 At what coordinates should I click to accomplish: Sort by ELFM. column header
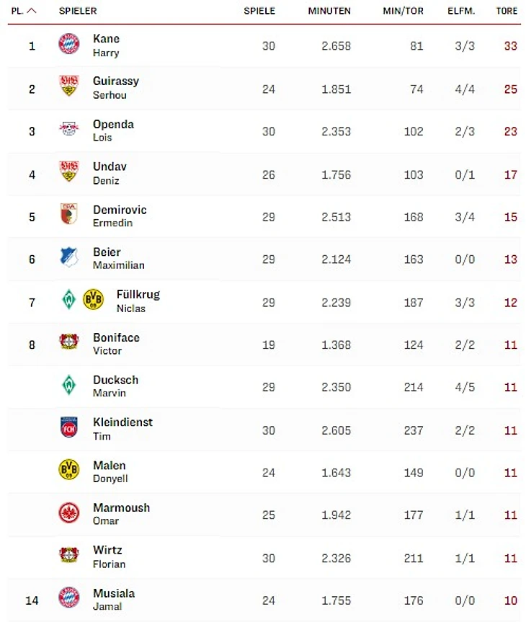tap(461, 11)
